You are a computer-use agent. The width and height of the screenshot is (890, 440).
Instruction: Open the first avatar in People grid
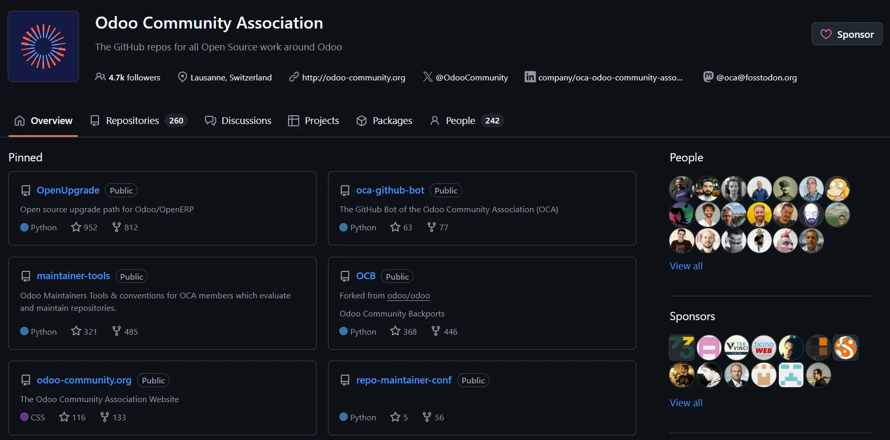(x=682, y=189)
